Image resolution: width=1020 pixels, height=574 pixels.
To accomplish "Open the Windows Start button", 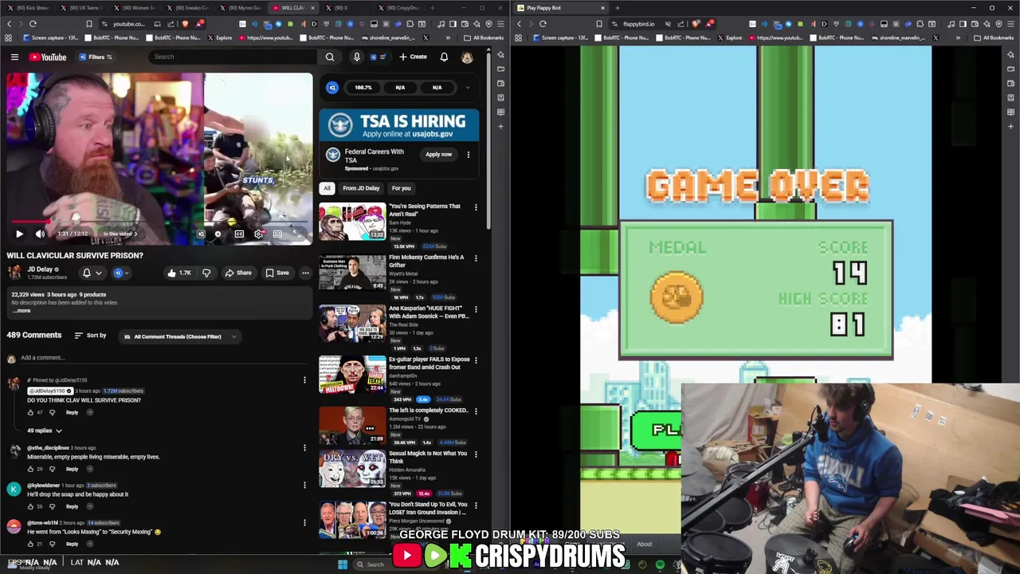I will (x=343, y=564).
